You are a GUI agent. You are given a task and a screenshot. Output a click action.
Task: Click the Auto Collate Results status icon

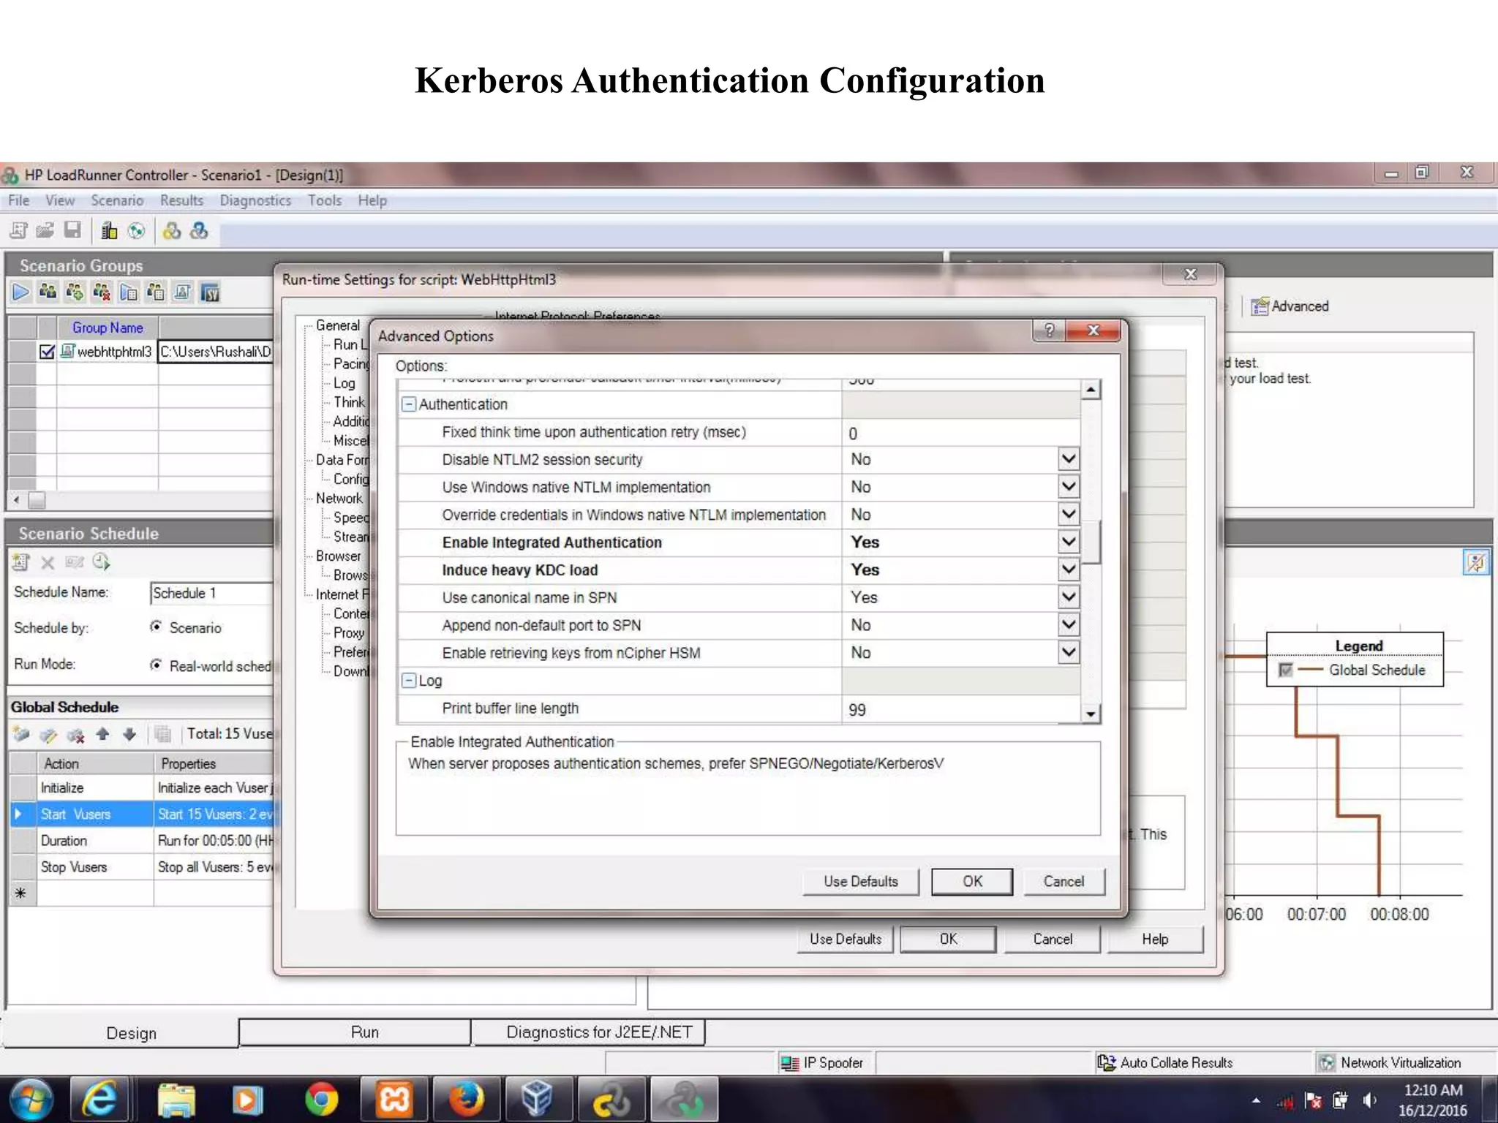point(1106,1063)
